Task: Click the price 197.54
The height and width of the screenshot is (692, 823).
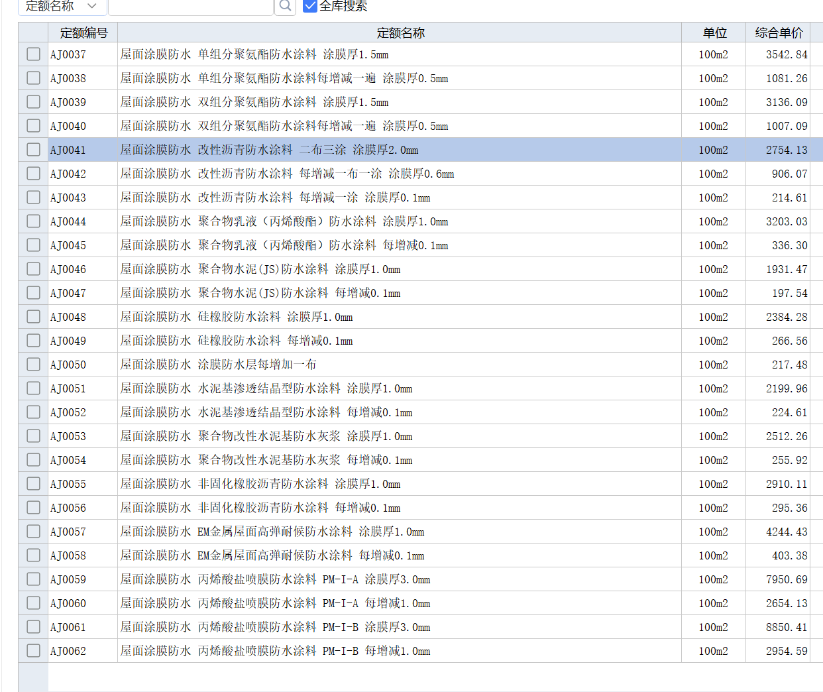Action: tap(789, 293)
